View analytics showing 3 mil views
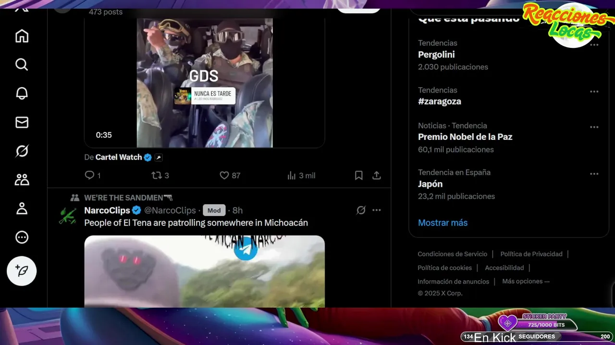This screenshot has height=345, width=615. click(x=301, y=175)
